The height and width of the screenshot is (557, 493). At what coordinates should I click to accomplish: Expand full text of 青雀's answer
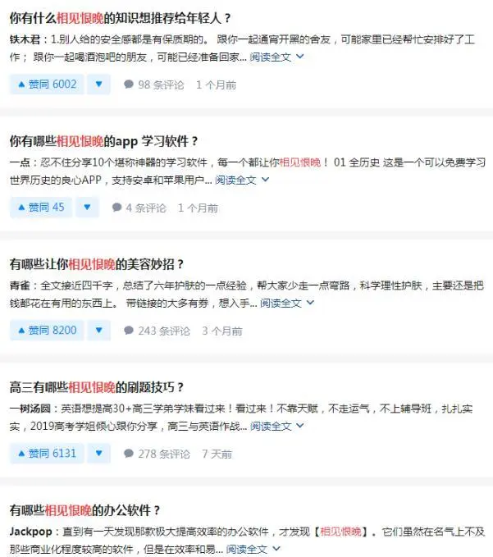[x=287, y=303]
